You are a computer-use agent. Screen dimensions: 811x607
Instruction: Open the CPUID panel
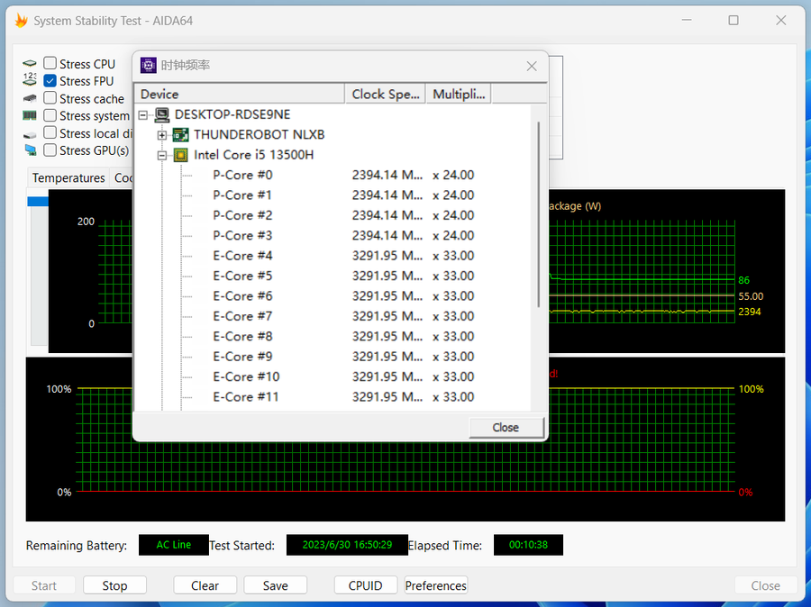tap(365, 585)
